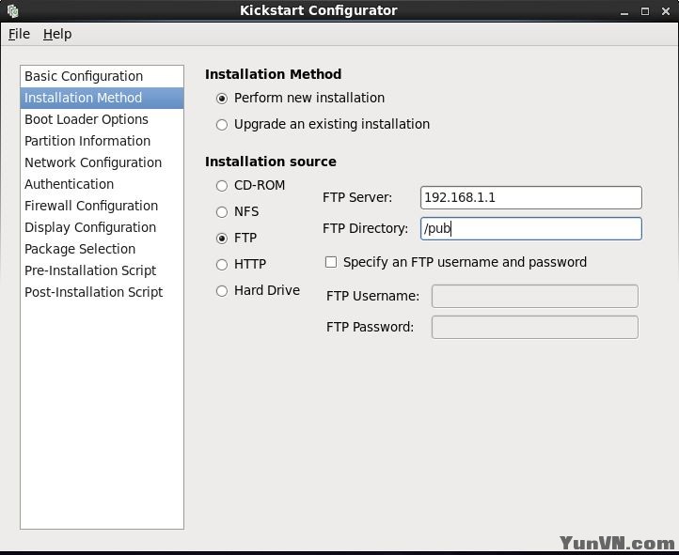Viewport: 679px width, 555px height.
Task: Select Post-Installation Script entry
Action: [x=93, y=292]
